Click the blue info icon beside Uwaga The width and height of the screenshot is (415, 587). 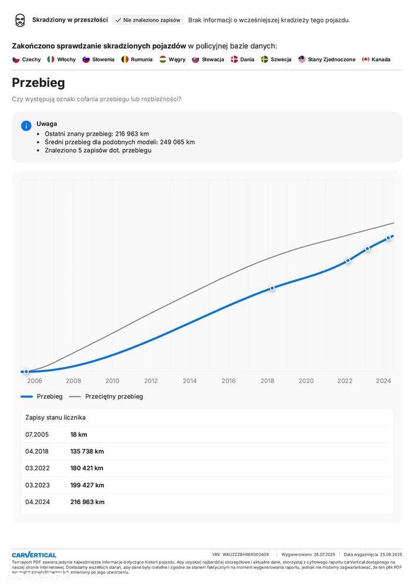pyautogui.click(x=26, y=126)
